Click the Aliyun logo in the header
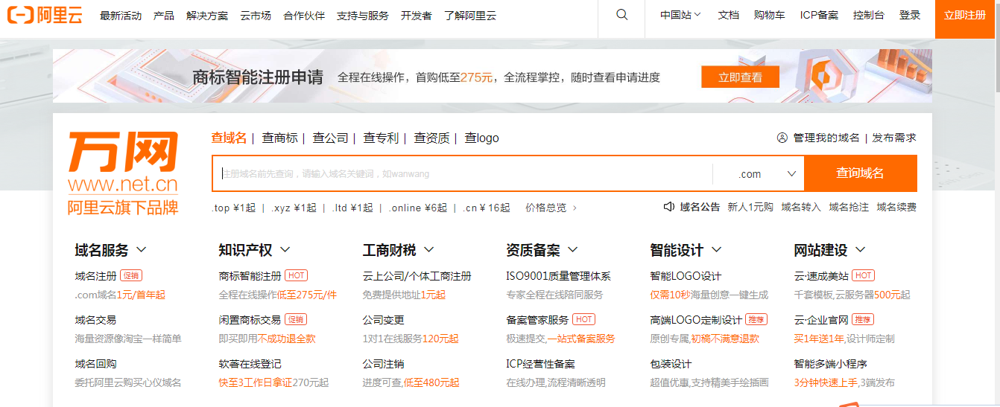Viewport: 1000px width, 407px height. tap(45, 15)
